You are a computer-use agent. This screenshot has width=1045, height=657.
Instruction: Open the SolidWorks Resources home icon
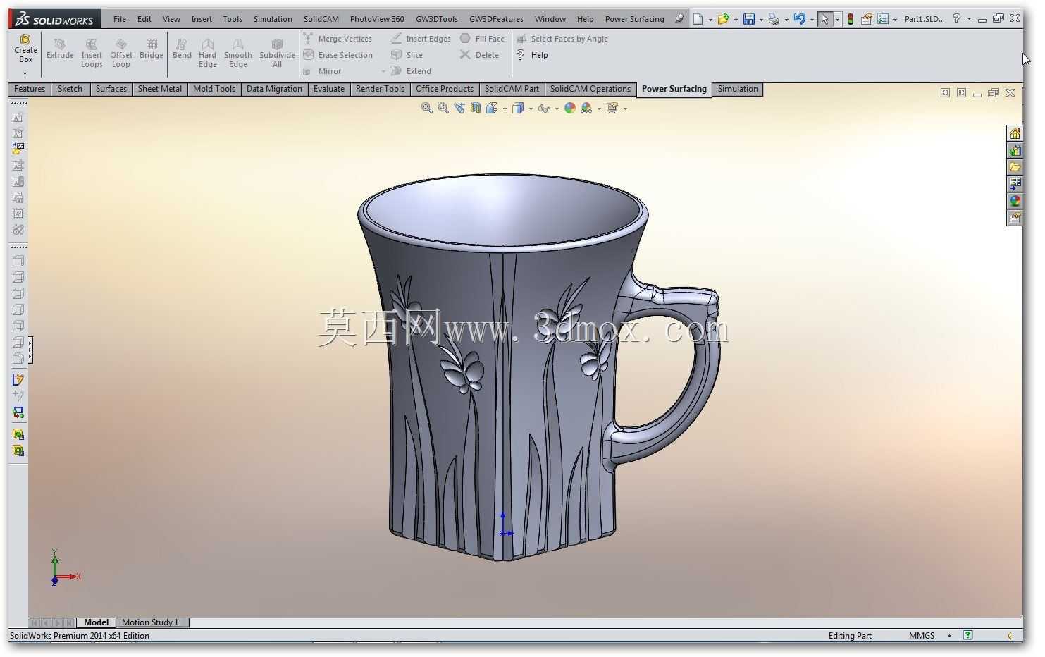(1015, 133)
